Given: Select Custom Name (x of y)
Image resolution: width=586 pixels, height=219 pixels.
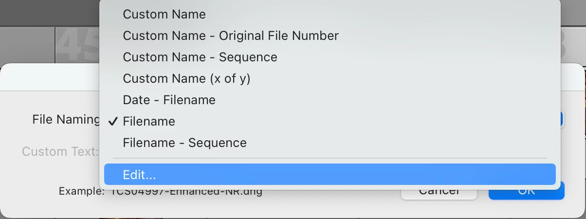Looking at the screenshot, I should (186, 79).
